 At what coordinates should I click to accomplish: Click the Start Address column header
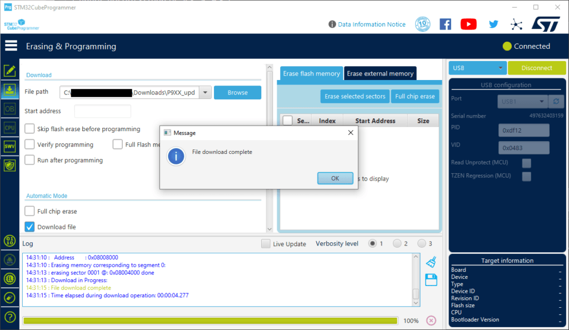tap(375, 121)
